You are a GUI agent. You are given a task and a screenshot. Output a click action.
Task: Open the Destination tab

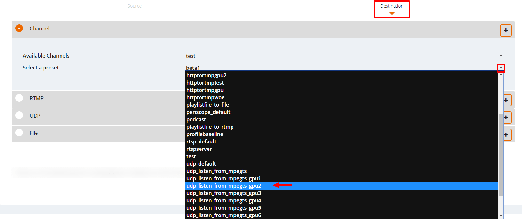pyautogui.click(x=392, y=6)
